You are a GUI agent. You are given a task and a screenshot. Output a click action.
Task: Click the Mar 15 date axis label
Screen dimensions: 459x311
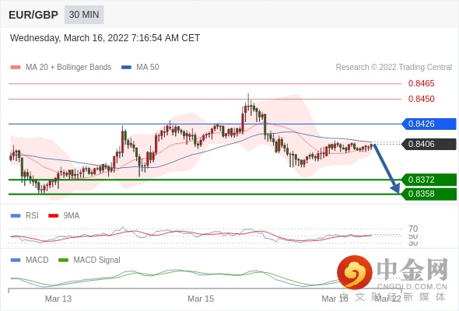(201, 299)
